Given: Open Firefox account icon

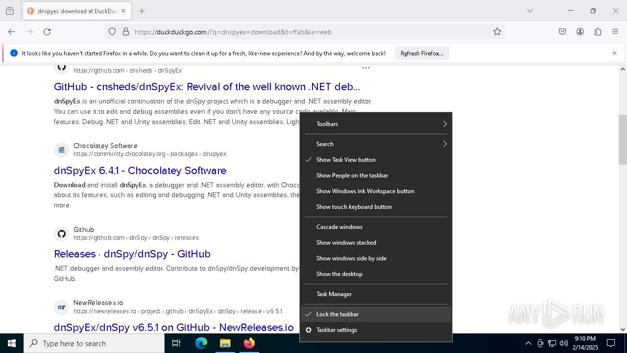Looking at the screenshot, I should coord(580,32).
